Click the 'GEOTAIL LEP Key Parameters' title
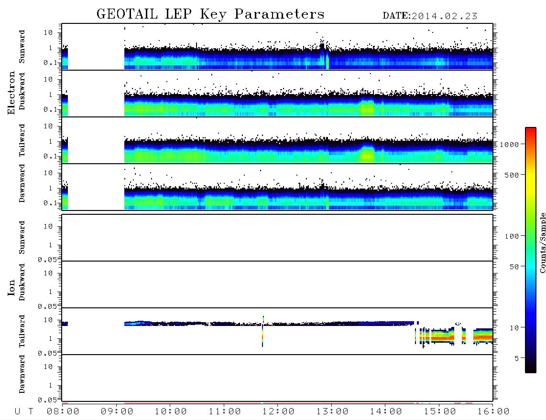Screen dimensions: 546x420 click(210, 14)
